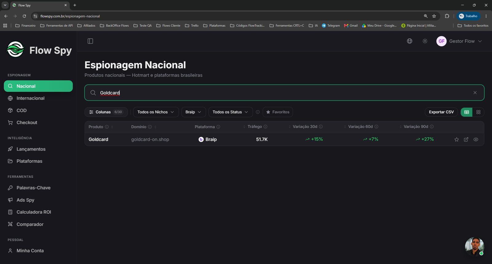The image size is (492, 264).
Task: Toggle the Favoritos filter
Action: click(x=278, y=112)
